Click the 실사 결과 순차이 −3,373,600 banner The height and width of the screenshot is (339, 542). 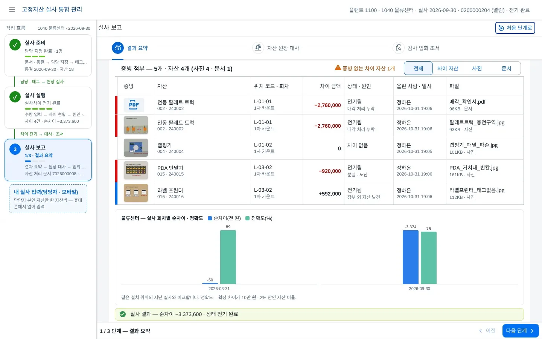tap(319, 314)
